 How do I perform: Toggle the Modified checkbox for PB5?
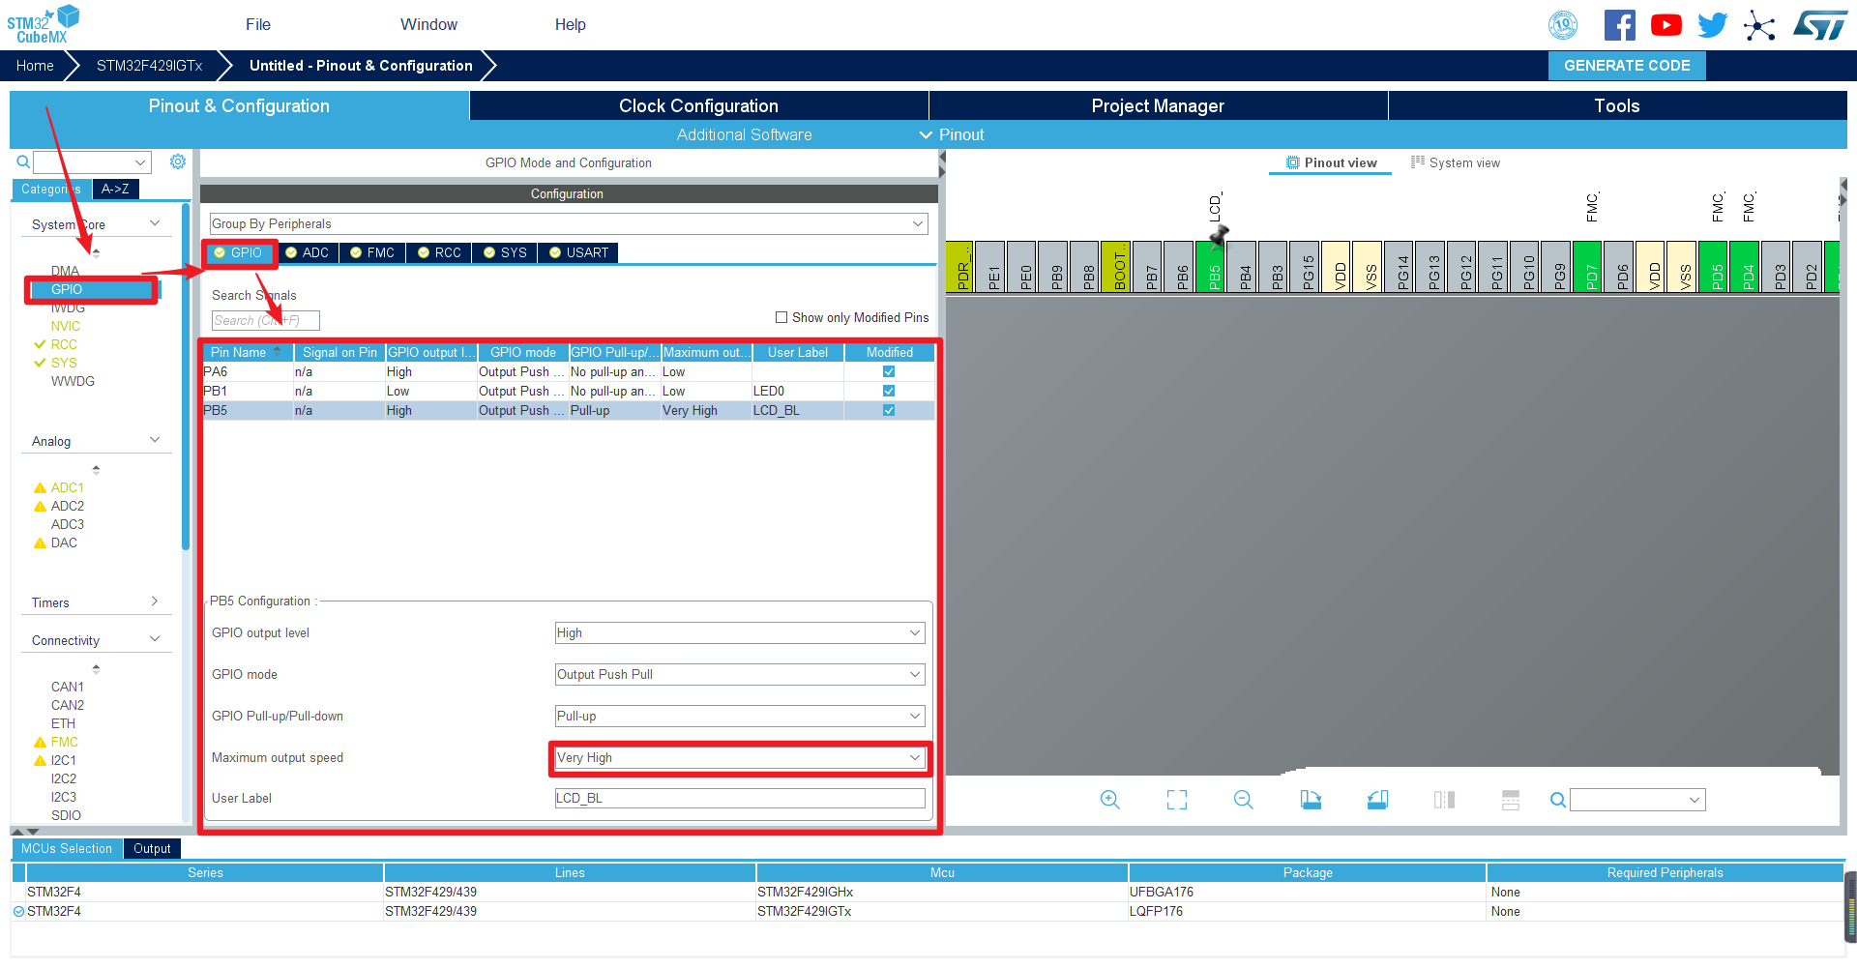click(889, 410)
